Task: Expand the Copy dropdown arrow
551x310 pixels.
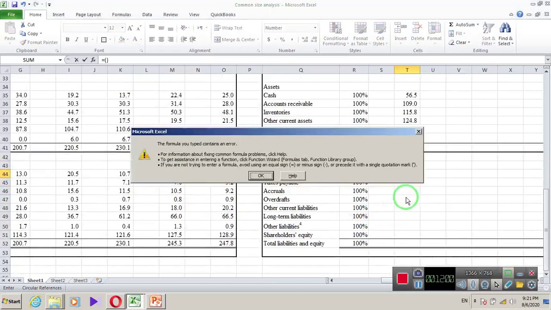Action: pos(41,34)
